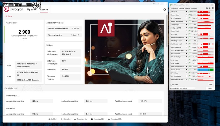Expand the System Memory Used dropdown
Screen dimensions: 220x126
[186, 79]
